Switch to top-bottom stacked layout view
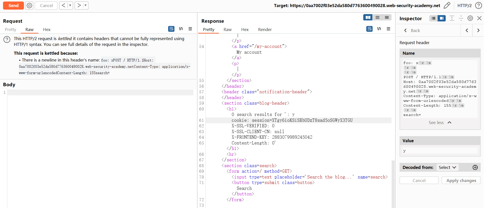484x208 pixels. pyautogui.click(x=377, y=17)
